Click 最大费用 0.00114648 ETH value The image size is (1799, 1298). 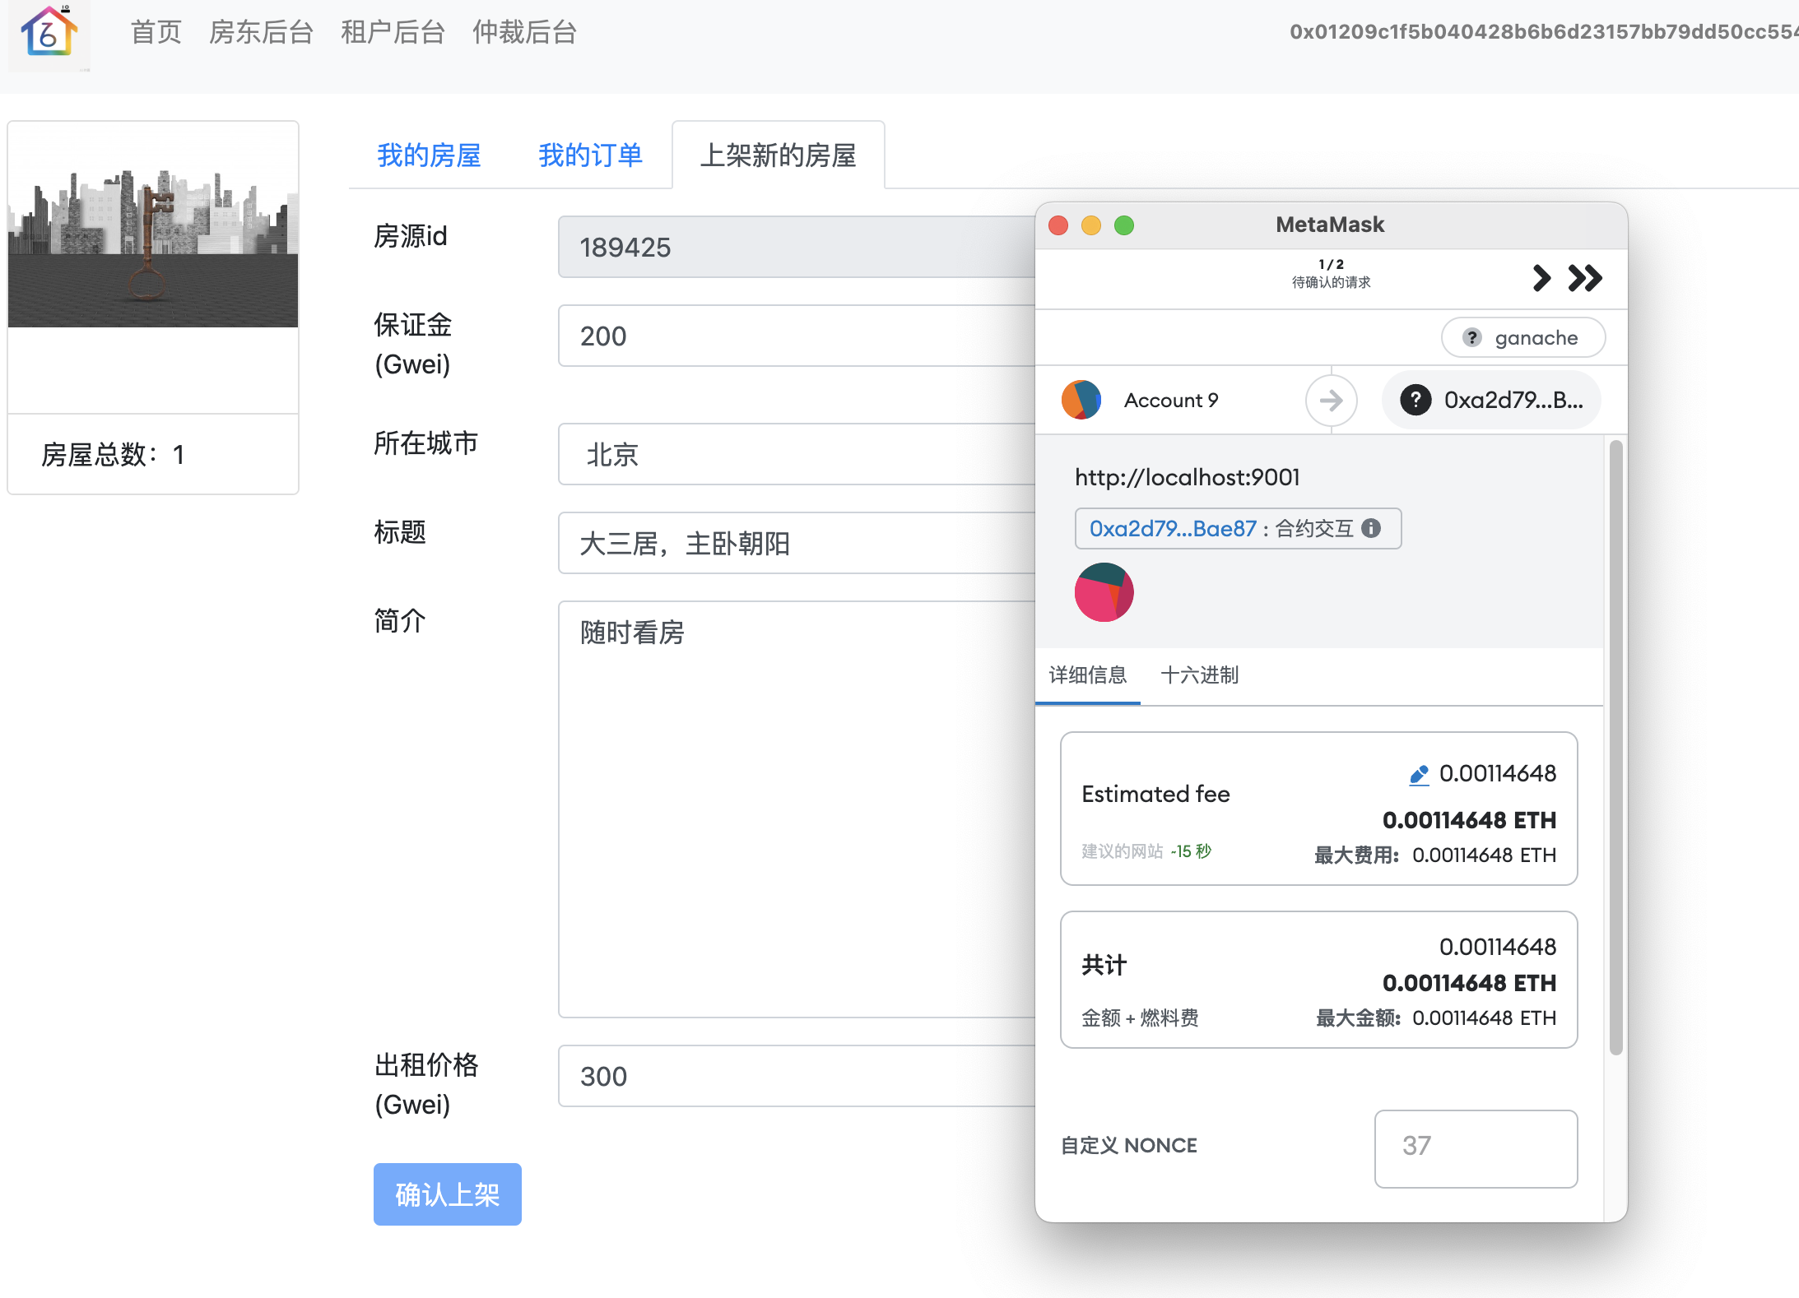(1484, 855)
